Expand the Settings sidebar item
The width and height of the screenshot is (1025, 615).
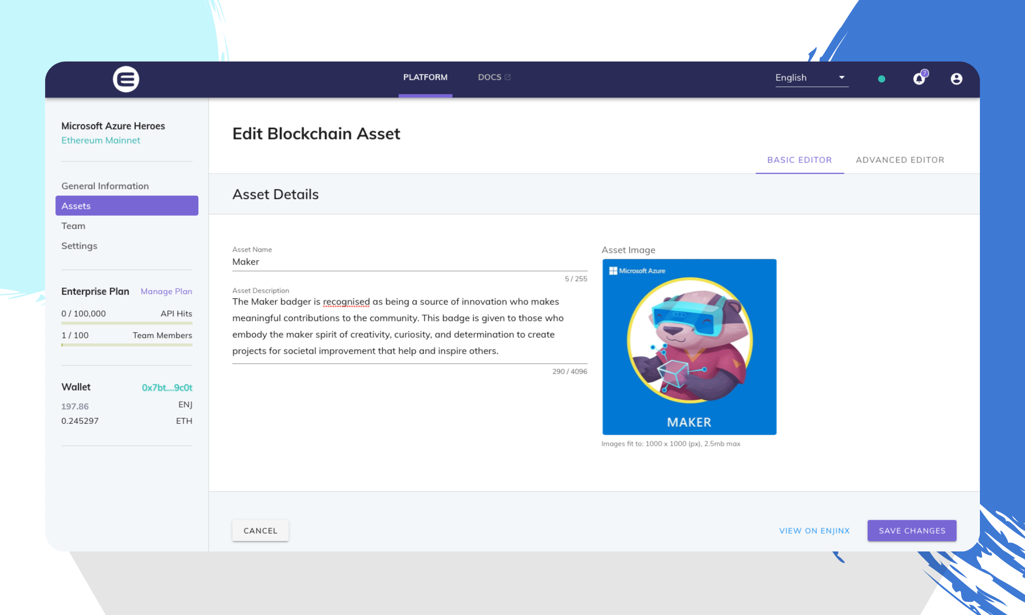[x=79, y=245]
